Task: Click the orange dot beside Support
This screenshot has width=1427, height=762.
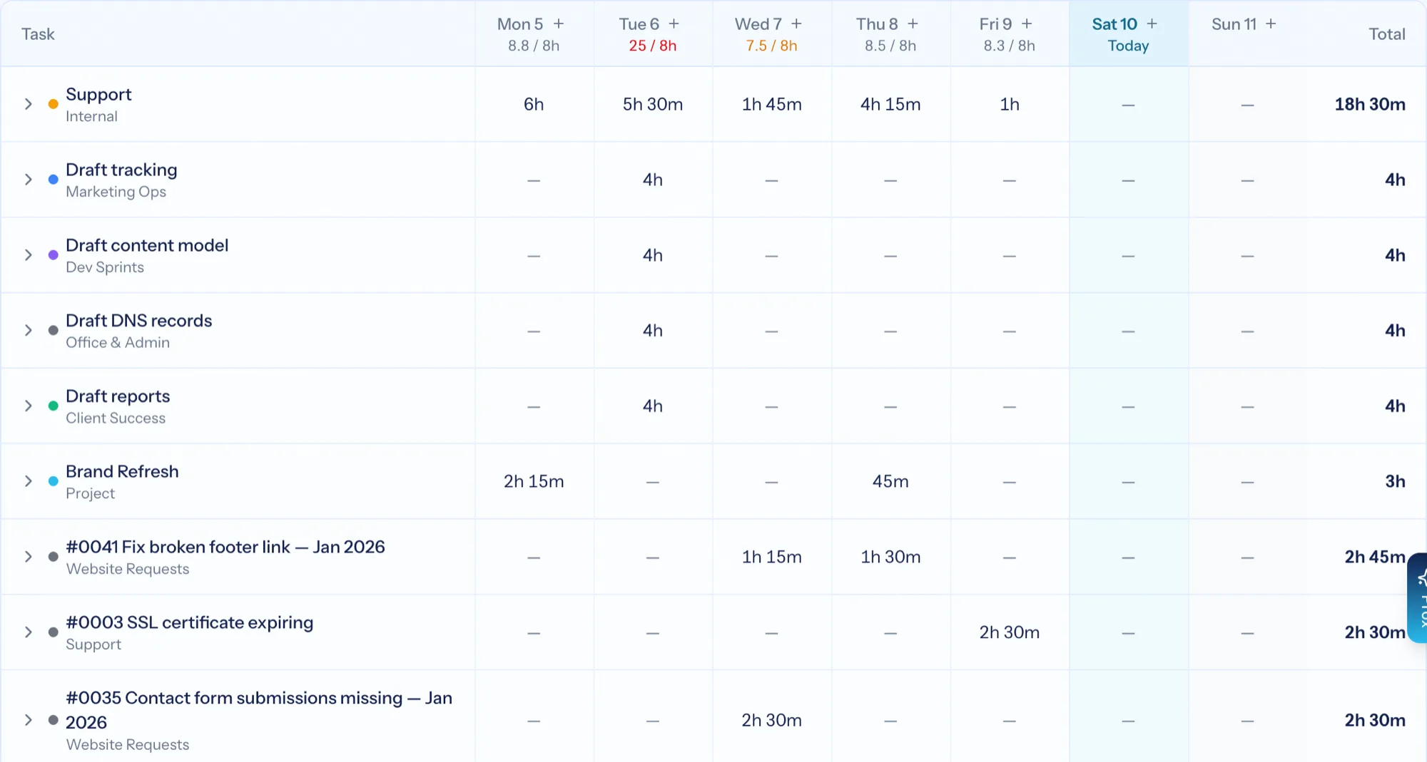Action: (53, 104)
